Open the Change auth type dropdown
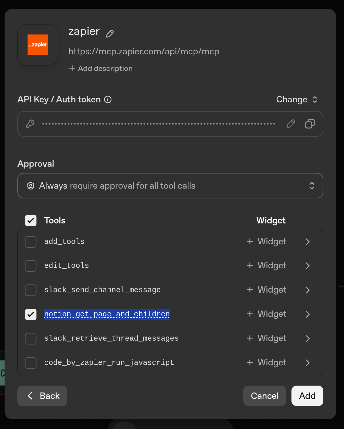 coord(297,99)
